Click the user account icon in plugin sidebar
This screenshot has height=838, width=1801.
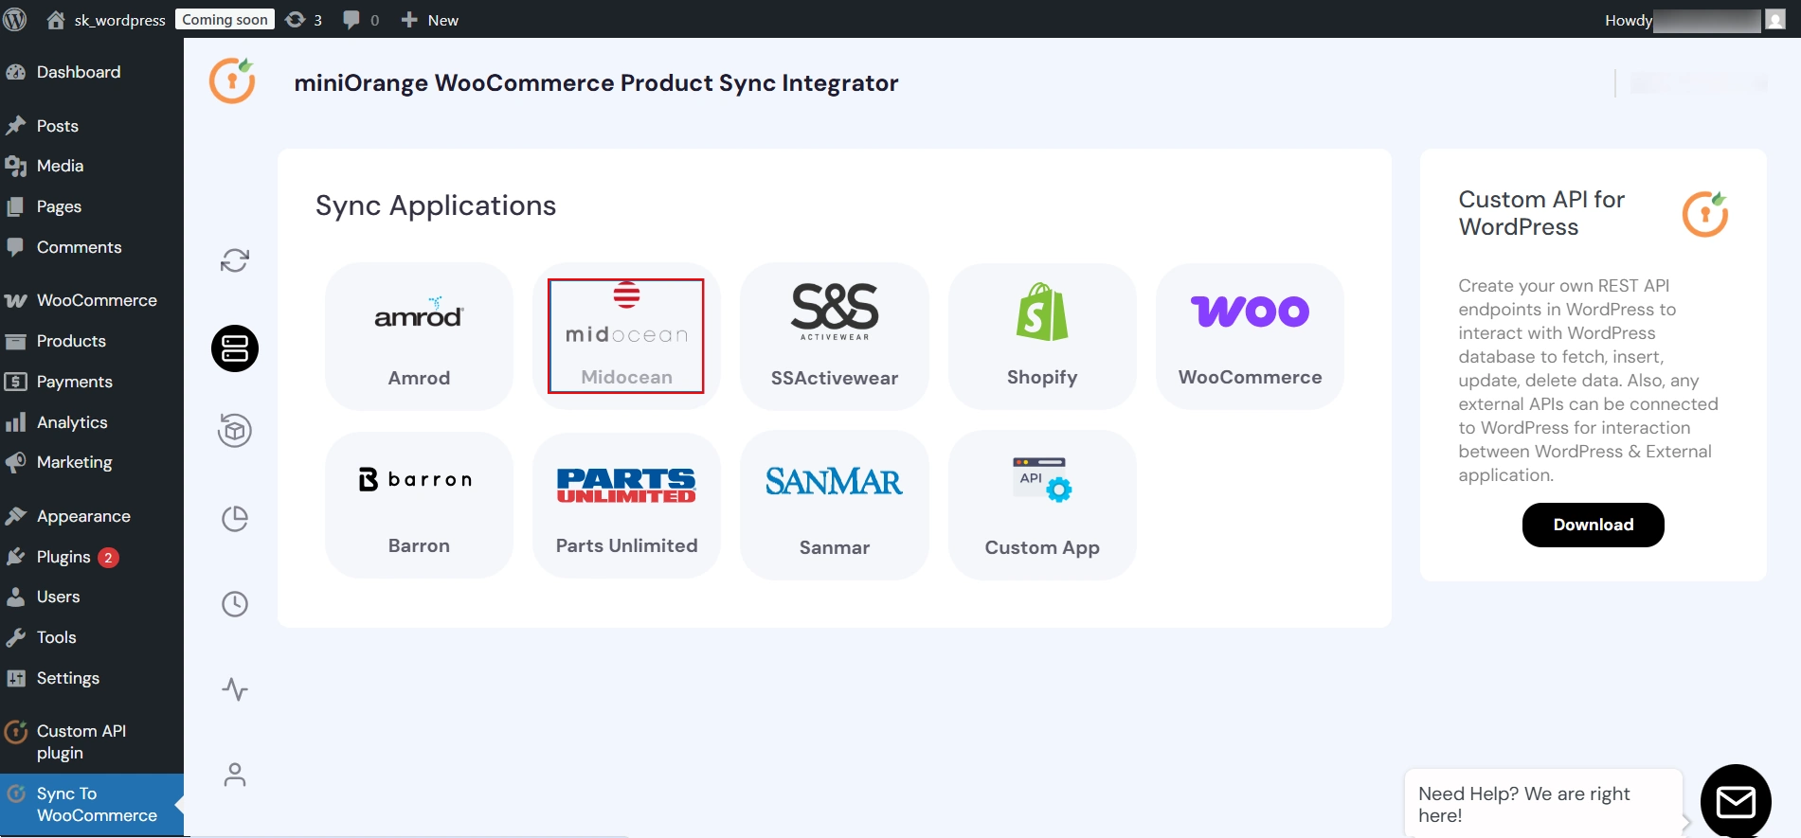tap(235, 775)
